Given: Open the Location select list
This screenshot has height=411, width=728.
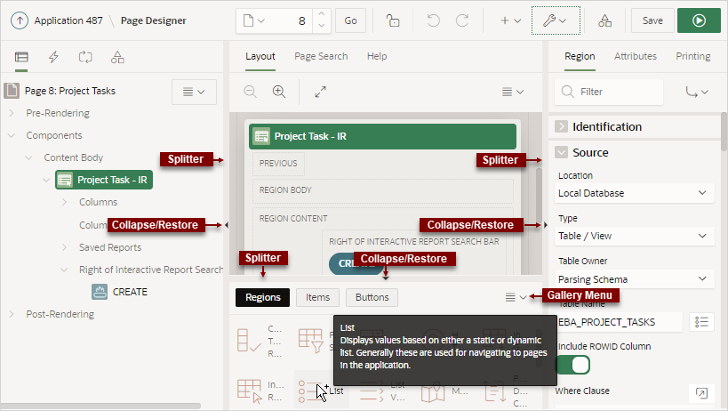Looking at the screenshot, I should click(x=634, y=193).
